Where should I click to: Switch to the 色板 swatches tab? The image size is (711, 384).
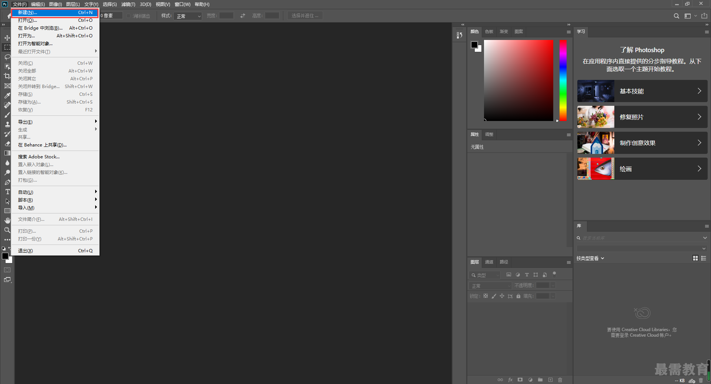pyautogui.click(x=489, y=31)
